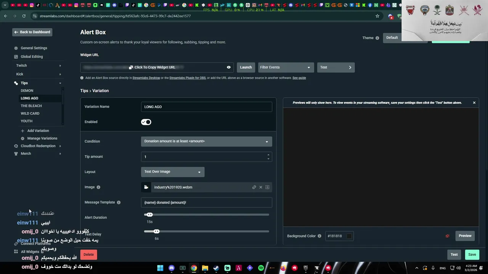Click the Variation Name input field
488x274 pixels.
(206, 107)
